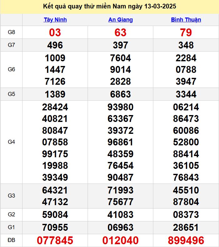Open the An Giang province link
The height and width of the screenshot is (247, 219).
coord(120,20)
